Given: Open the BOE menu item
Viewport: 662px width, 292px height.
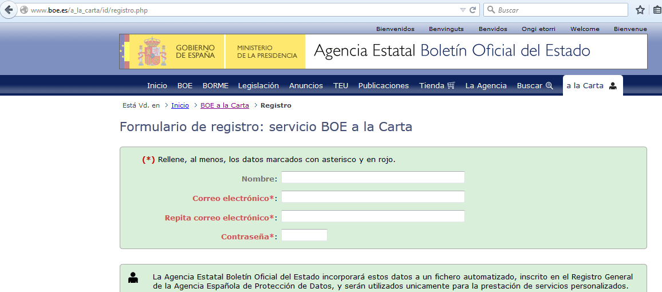Looking at the screenshot, I should pos(185,86).
